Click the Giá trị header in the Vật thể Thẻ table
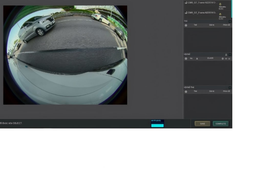Image resolution: width=256 pixels, height=192 pixels. [x=212, y=91]
